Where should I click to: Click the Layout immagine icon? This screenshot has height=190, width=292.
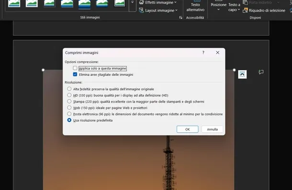[142, 11]
